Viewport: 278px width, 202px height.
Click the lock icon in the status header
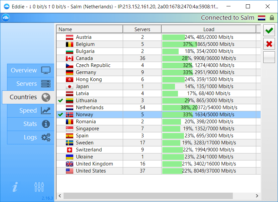(272, 17)
